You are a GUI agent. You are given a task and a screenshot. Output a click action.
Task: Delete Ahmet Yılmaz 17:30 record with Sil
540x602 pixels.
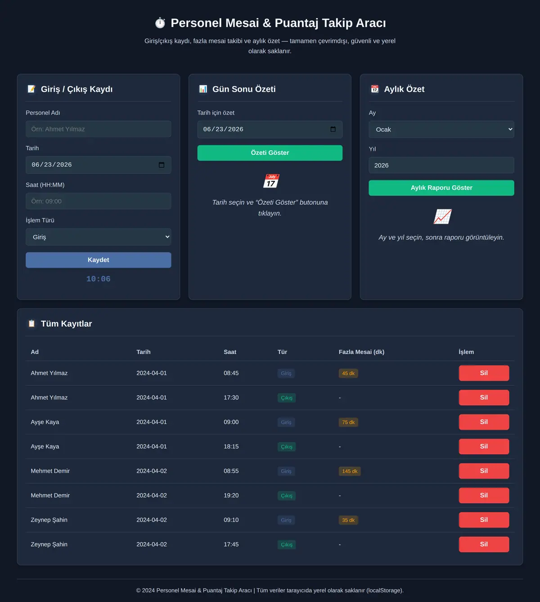click(x=484, y=397)
